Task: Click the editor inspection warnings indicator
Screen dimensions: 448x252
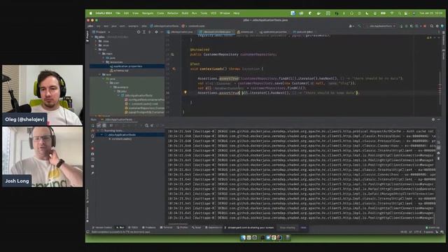Action: [x=429, y=37]
